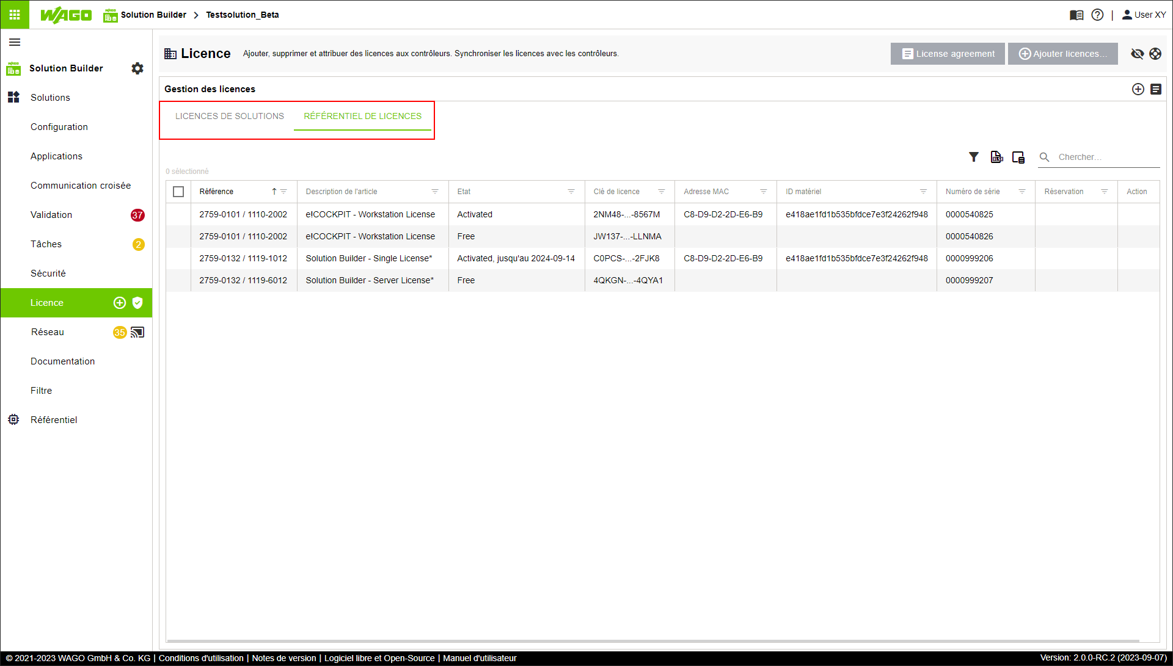Click the shield icon on Licence item
This screenshot has width=1173, height=666.
[x=137, y=303]
